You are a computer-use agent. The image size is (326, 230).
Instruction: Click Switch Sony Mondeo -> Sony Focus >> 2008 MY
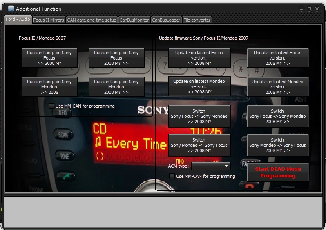199,145
